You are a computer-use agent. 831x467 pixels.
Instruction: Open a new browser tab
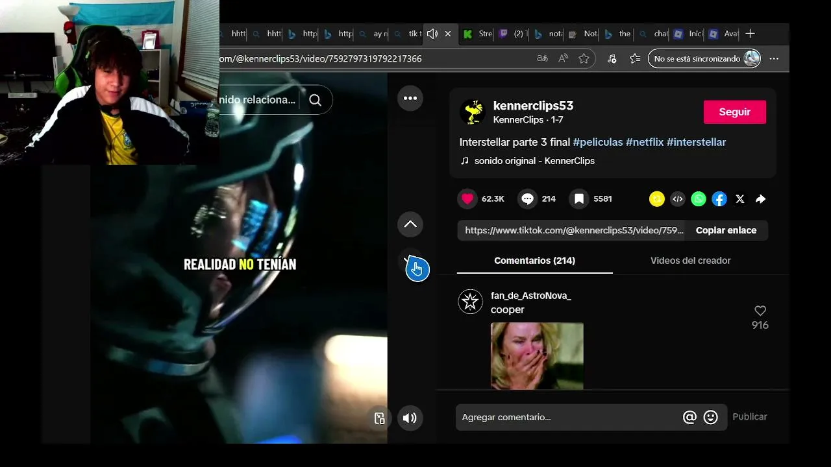coord(750,34)
